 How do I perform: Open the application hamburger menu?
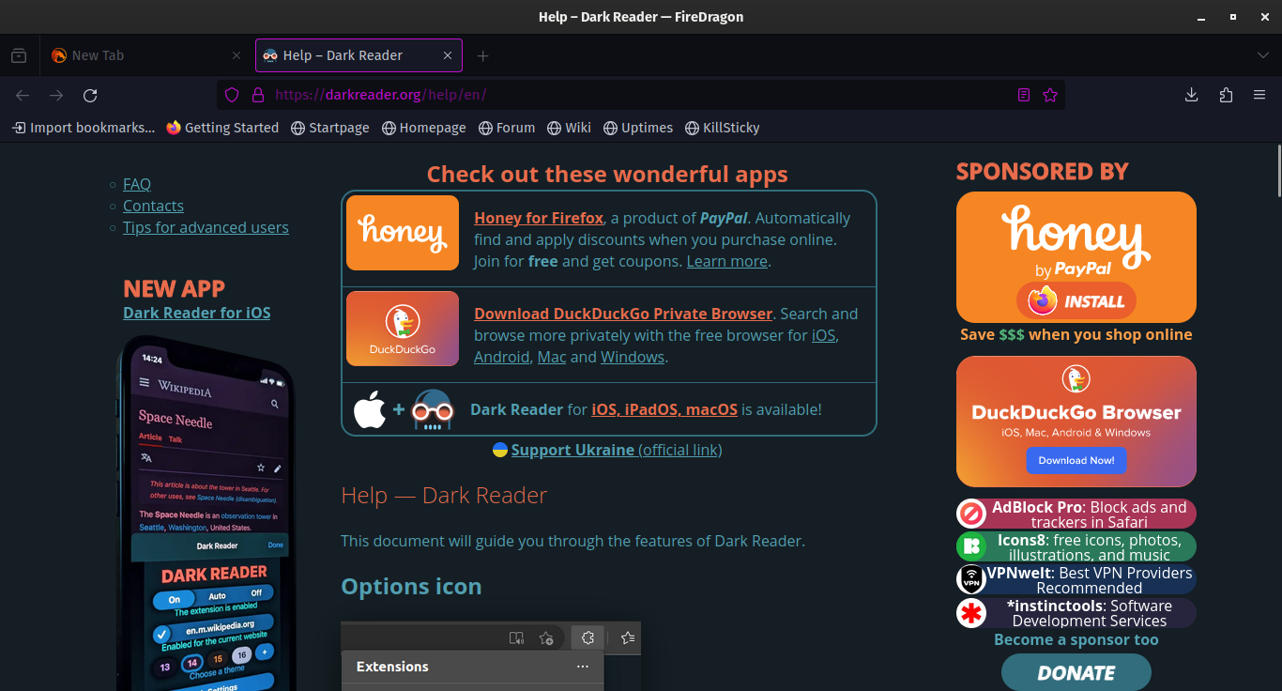click(x=1259, y=95)
